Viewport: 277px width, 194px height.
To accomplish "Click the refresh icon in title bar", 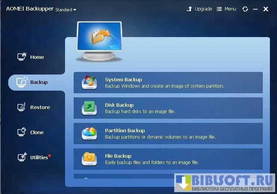I will click(245, 9).
